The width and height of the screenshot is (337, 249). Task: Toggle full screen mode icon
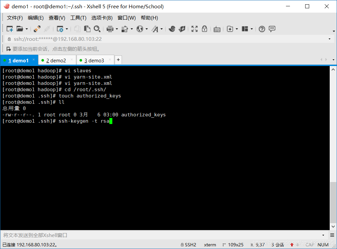[195, 29]
